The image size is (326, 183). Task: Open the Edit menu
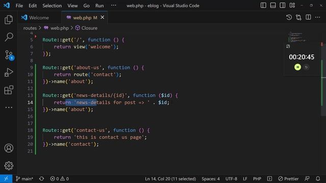click(33, 6)
